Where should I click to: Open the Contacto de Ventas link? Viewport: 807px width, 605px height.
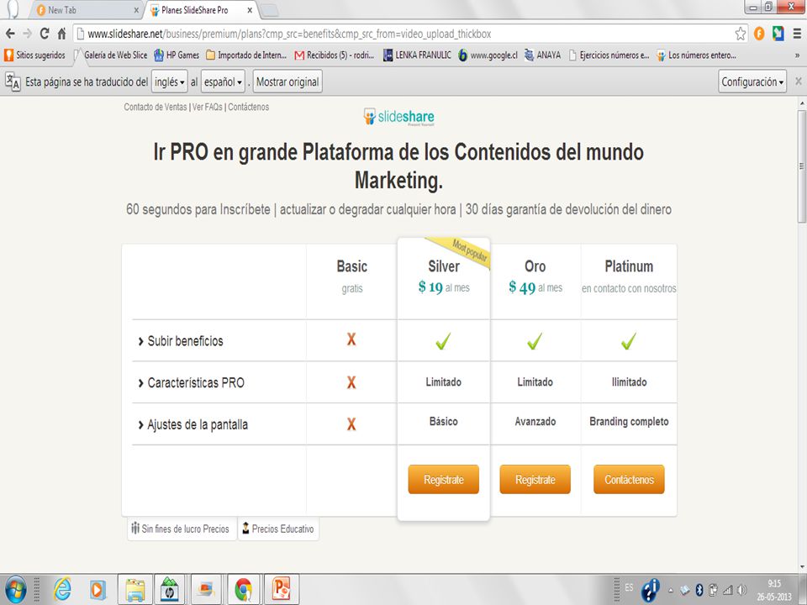[156, 107]
